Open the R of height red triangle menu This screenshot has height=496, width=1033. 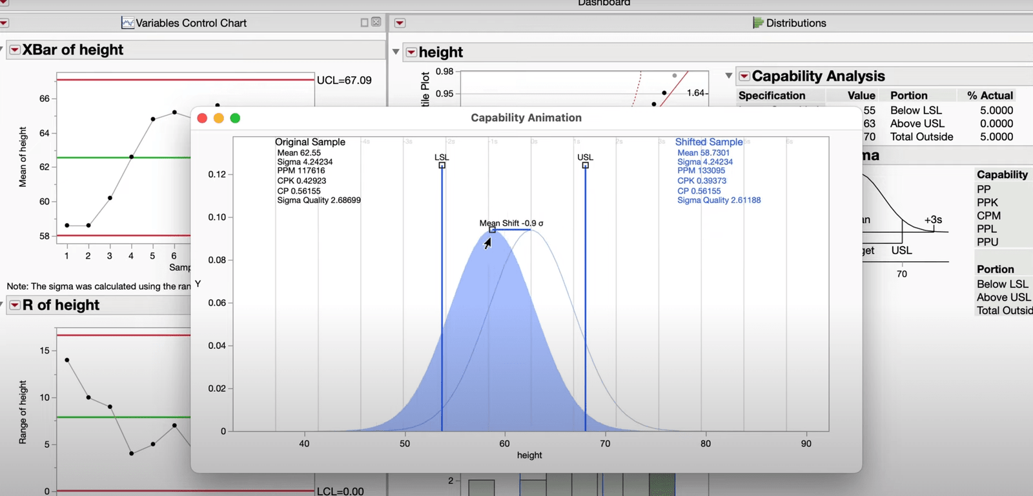click(x=14, y=305)
